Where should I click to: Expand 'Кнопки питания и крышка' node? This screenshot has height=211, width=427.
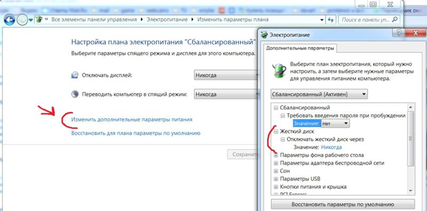275,187
